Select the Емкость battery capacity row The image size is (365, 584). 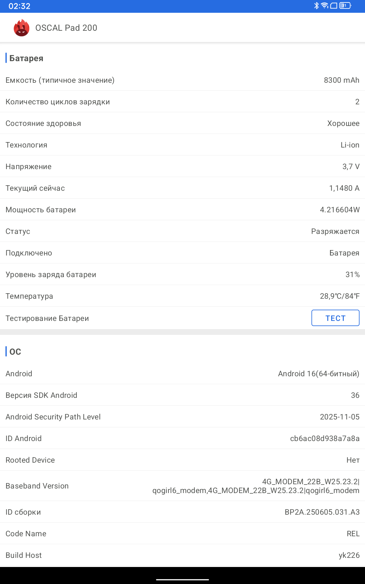182,80
